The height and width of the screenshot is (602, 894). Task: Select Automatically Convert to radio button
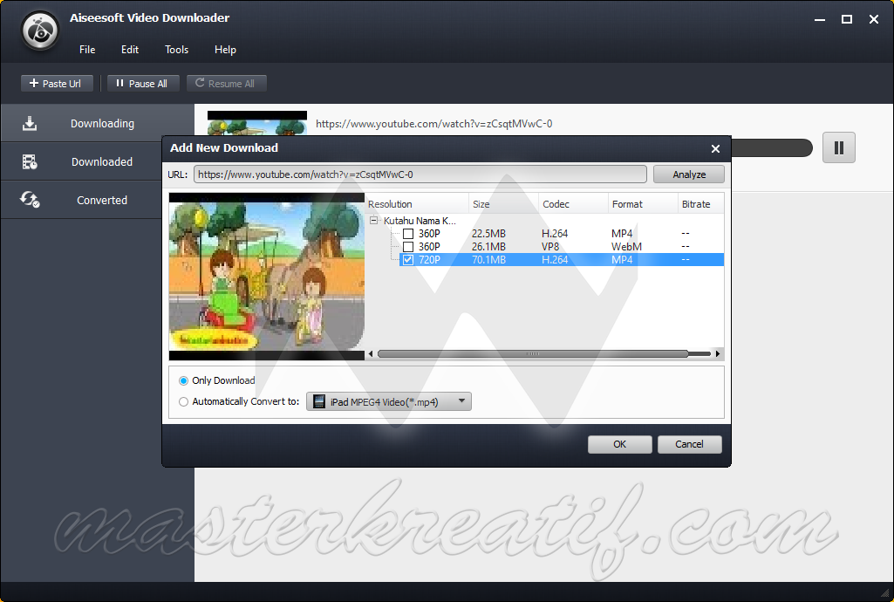[183, 402]
